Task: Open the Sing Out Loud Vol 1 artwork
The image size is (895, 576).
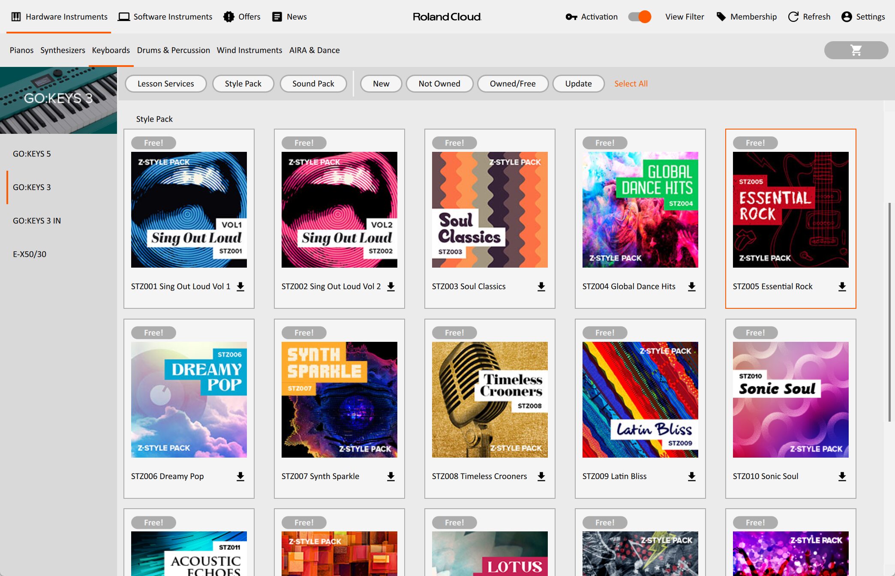Action: tap(189, 210)
